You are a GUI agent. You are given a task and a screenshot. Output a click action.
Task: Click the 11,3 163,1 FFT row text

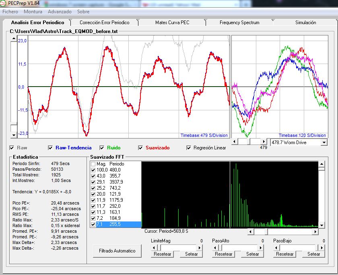point(108,212)
